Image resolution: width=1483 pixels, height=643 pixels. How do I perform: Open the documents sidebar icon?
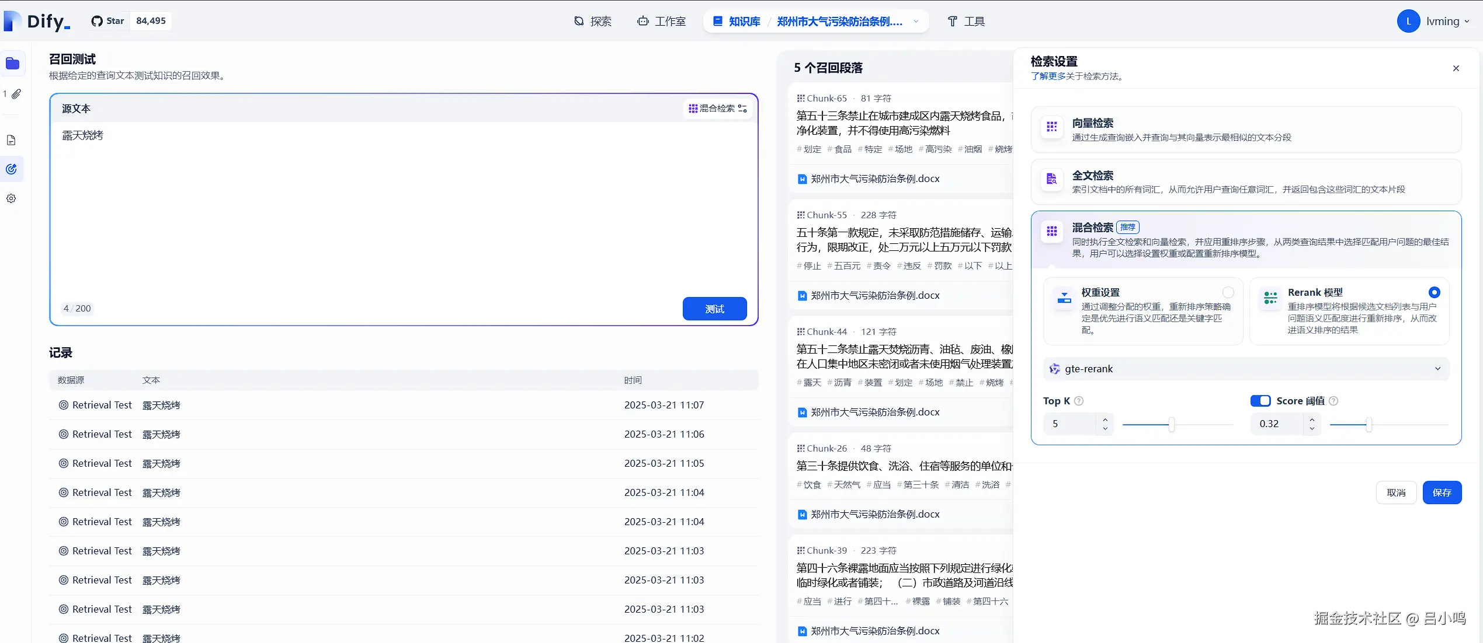[x=11, y=140]
